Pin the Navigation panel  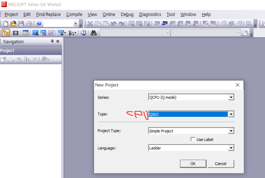52,41
